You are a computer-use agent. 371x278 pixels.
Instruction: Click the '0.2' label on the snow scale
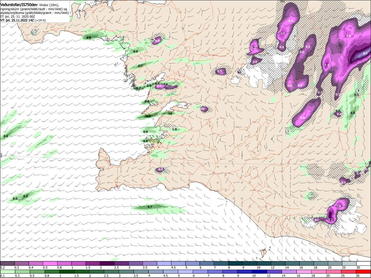[2, 267]
